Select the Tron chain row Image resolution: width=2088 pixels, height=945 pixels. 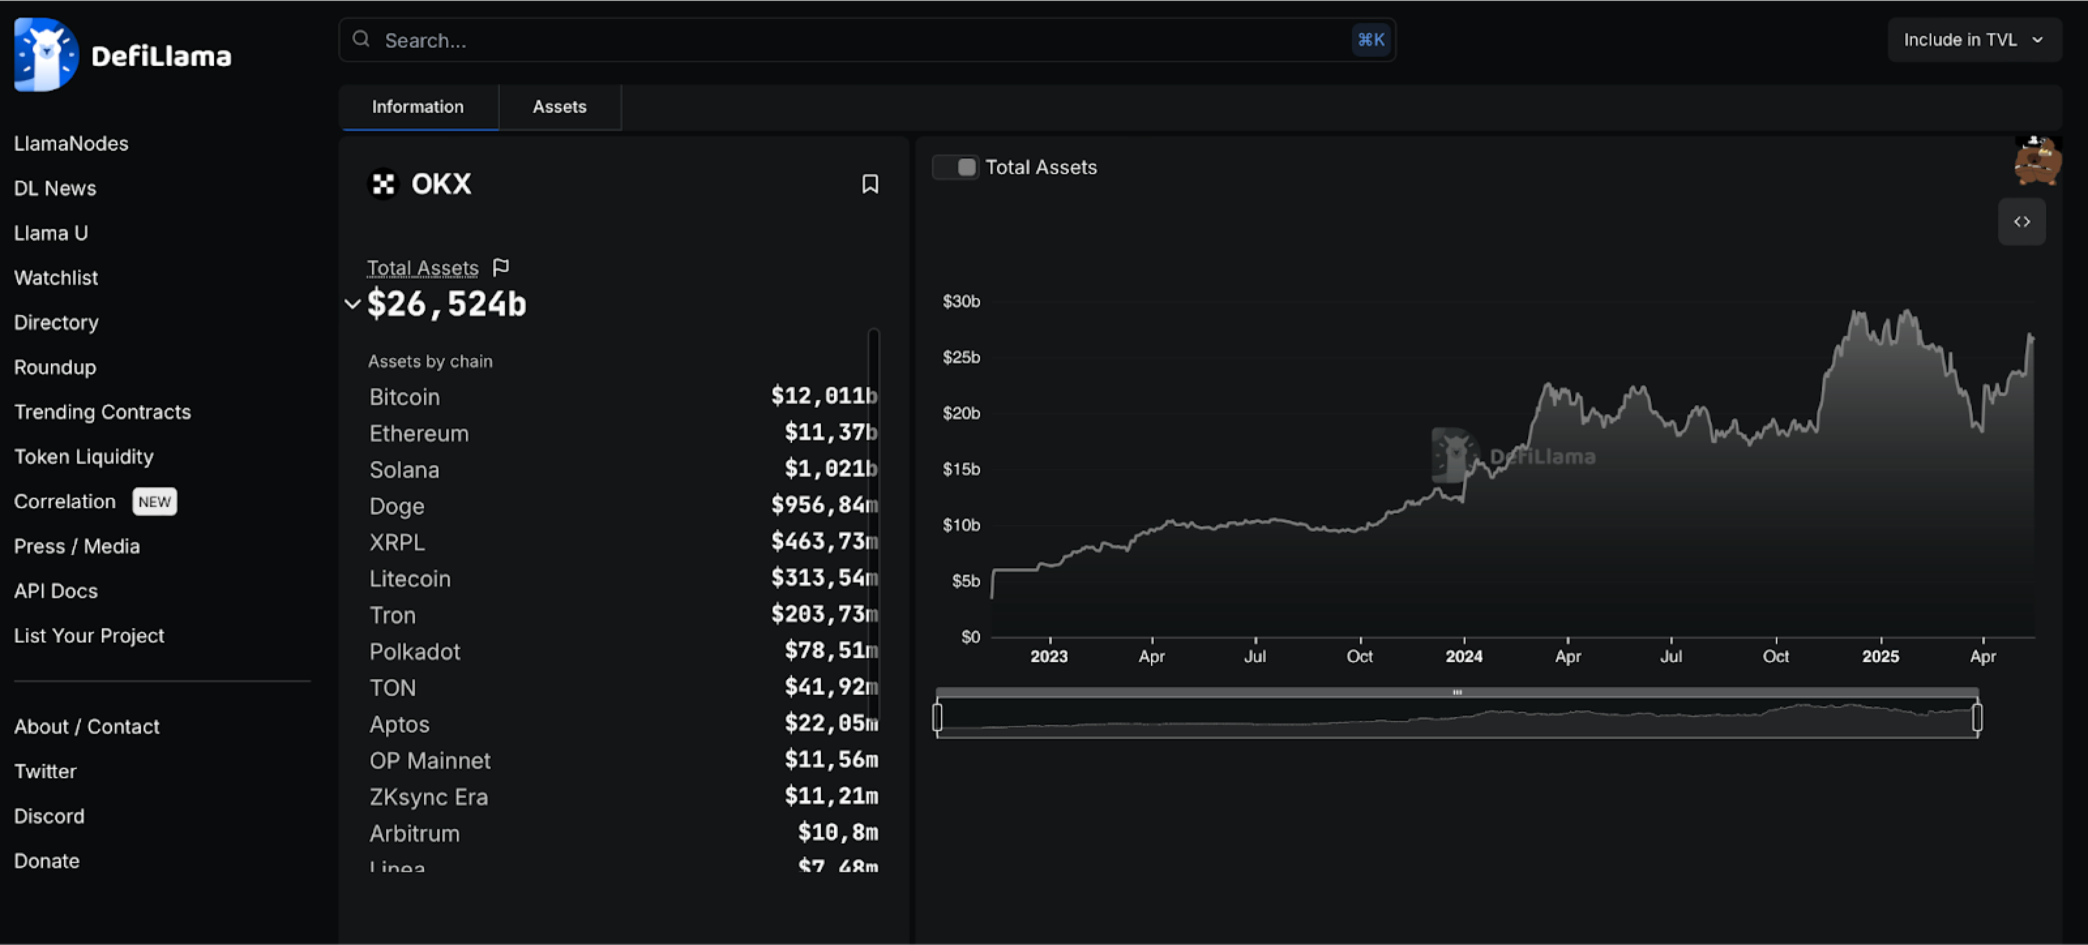tap(623, 614)
